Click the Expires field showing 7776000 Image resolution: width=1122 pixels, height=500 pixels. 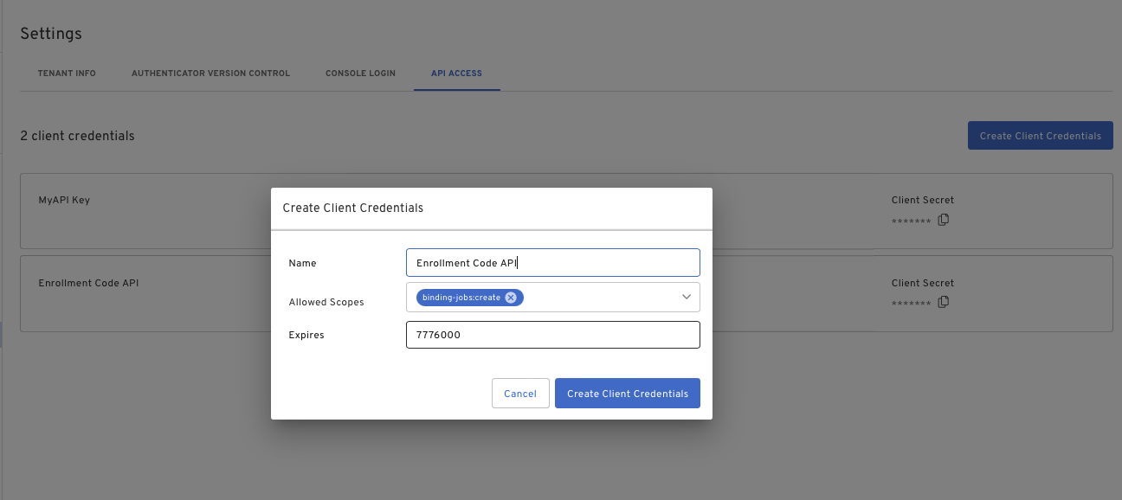click(x=552, y=335)
